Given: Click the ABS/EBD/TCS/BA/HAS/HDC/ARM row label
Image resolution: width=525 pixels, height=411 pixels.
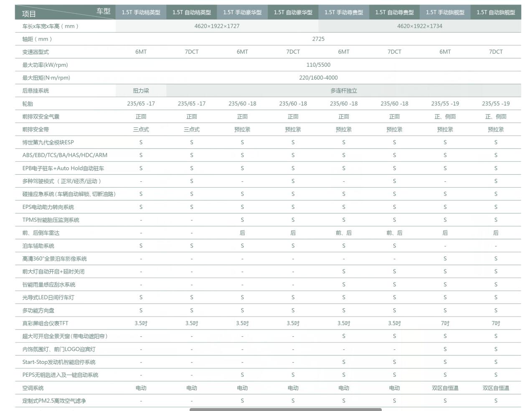Looking at the screenshot, I should [x=65, y=155].
